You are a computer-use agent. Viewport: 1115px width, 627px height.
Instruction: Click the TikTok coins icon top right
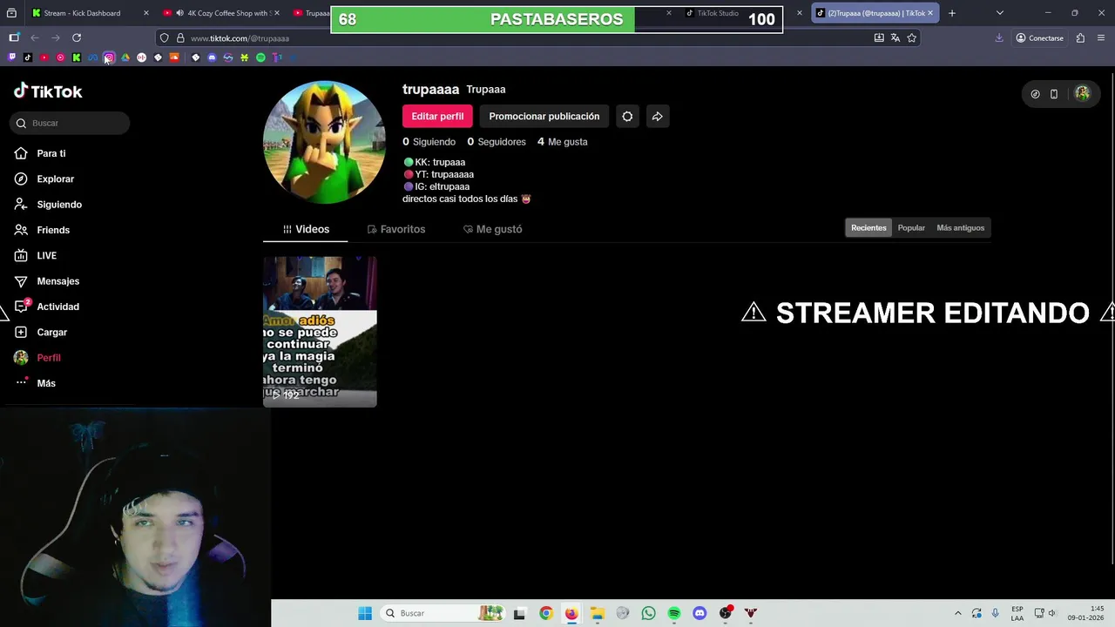(1035, 94)
